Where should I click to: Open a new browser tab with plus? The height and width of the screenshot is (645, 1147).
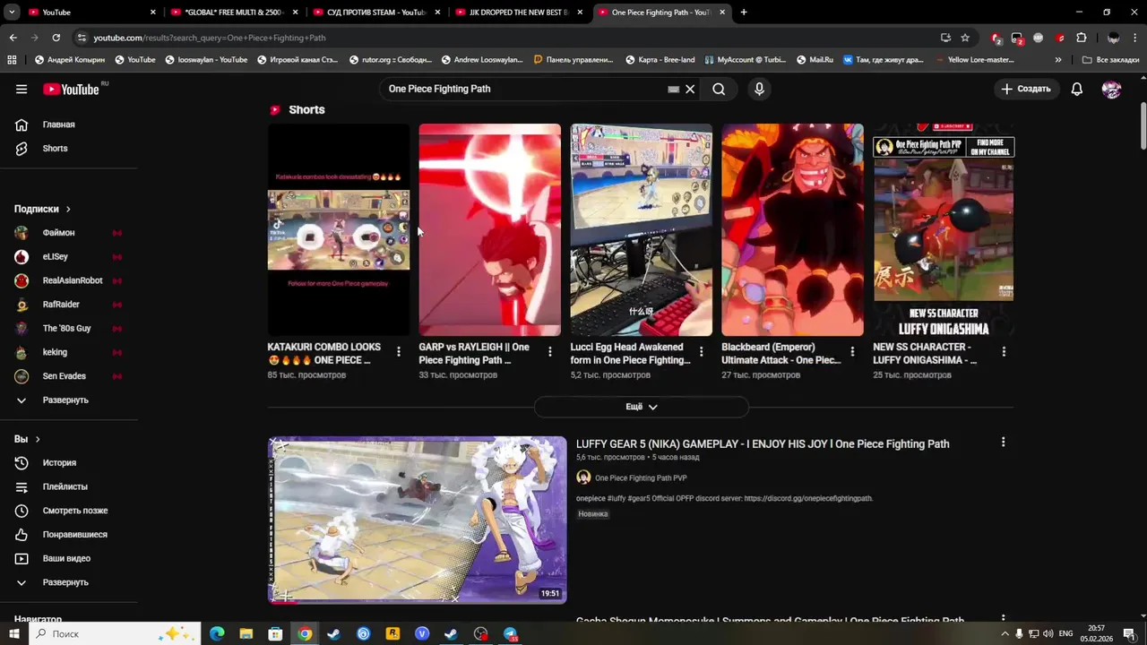[744, 13]
